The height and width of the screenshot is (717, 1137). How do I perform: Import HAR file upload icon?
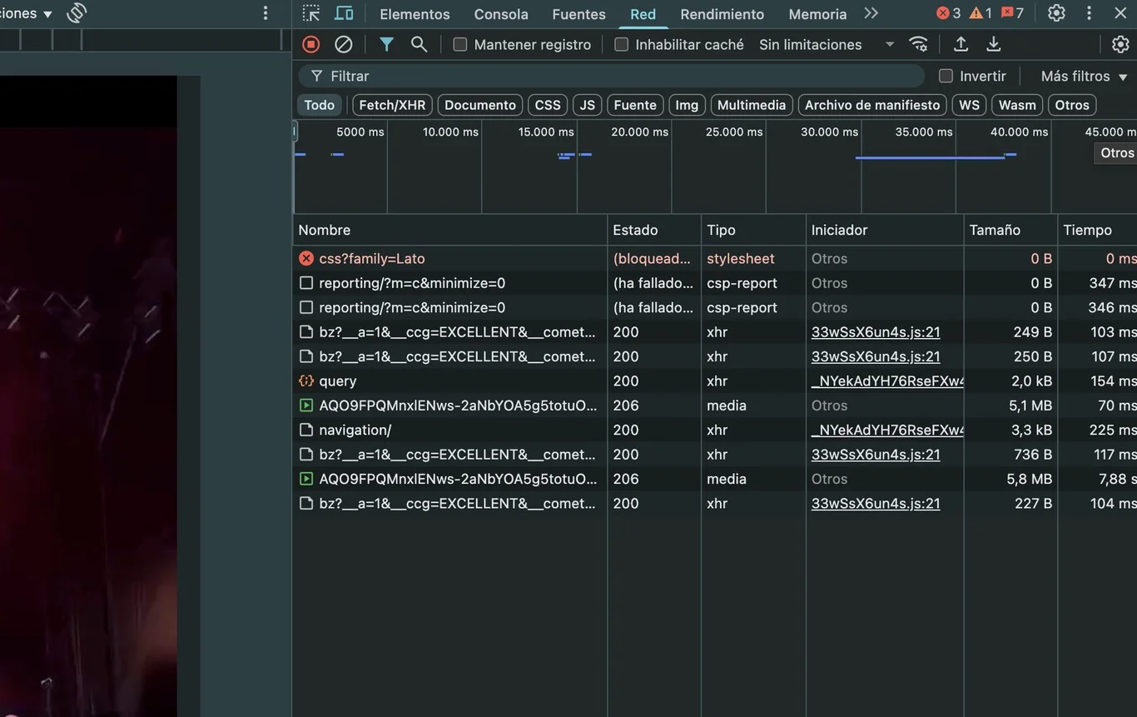[961, 44]
